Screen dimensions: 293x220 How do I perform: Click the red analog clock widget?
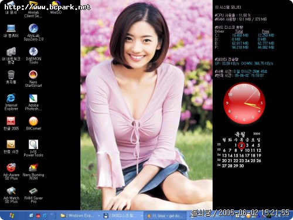[x=244, y=103]
